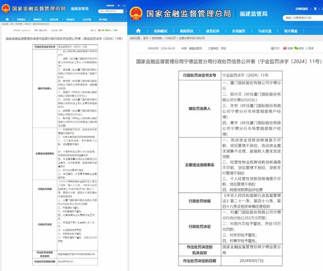Screen dimensions: 323x271
Task: Click the 355万元罚款 penalty line in the right table
Action: point(252,215)
